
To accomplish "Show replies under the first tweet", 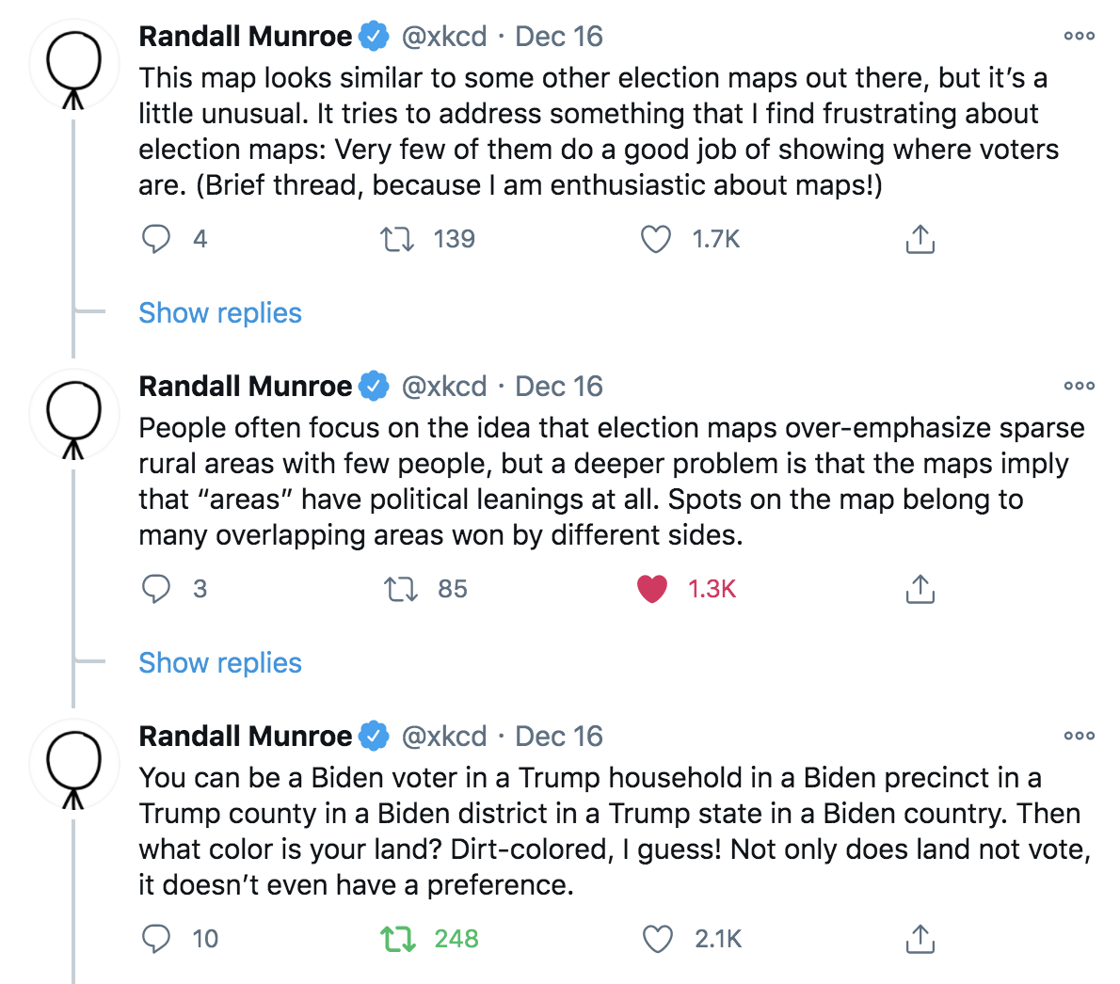I will coord(220,313).
